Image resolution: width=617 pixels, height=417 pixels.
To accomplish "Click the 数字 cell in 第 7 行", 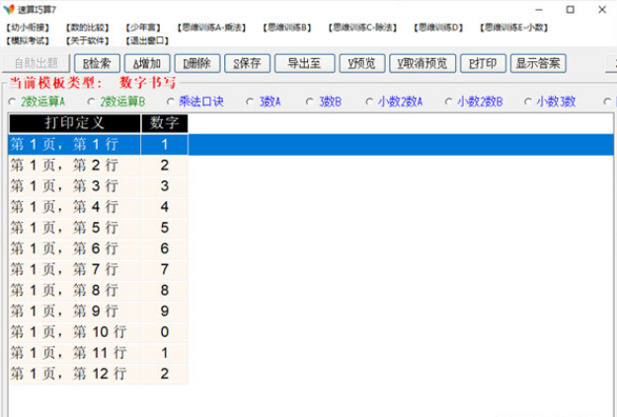I will [x=165, y=269].
